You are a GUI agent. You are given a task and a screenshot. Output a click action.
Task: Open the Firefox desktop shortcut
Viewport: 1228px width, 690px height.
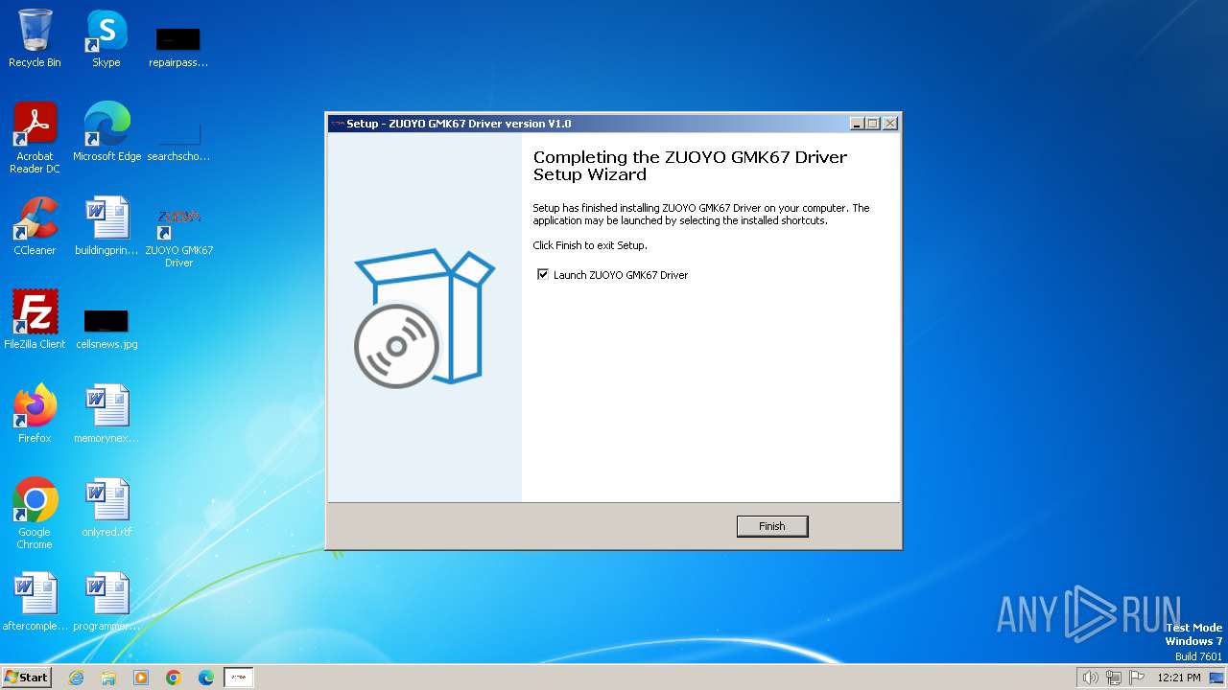35,414
